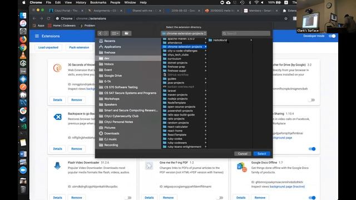Click Cancel in the file dialog
This screenshot has height=200, width=356.
(243, 154)
